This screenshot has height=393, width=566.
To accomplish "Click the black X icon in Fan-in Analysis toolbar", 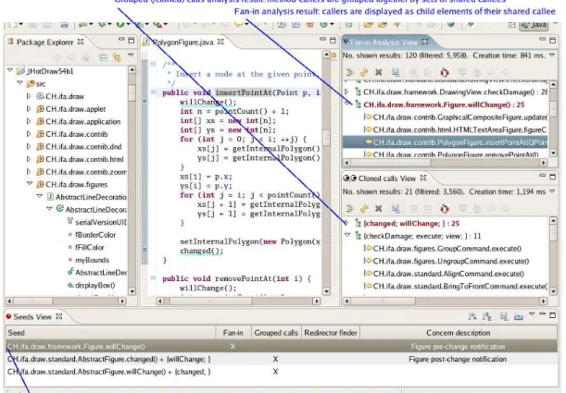I will 378,72.
